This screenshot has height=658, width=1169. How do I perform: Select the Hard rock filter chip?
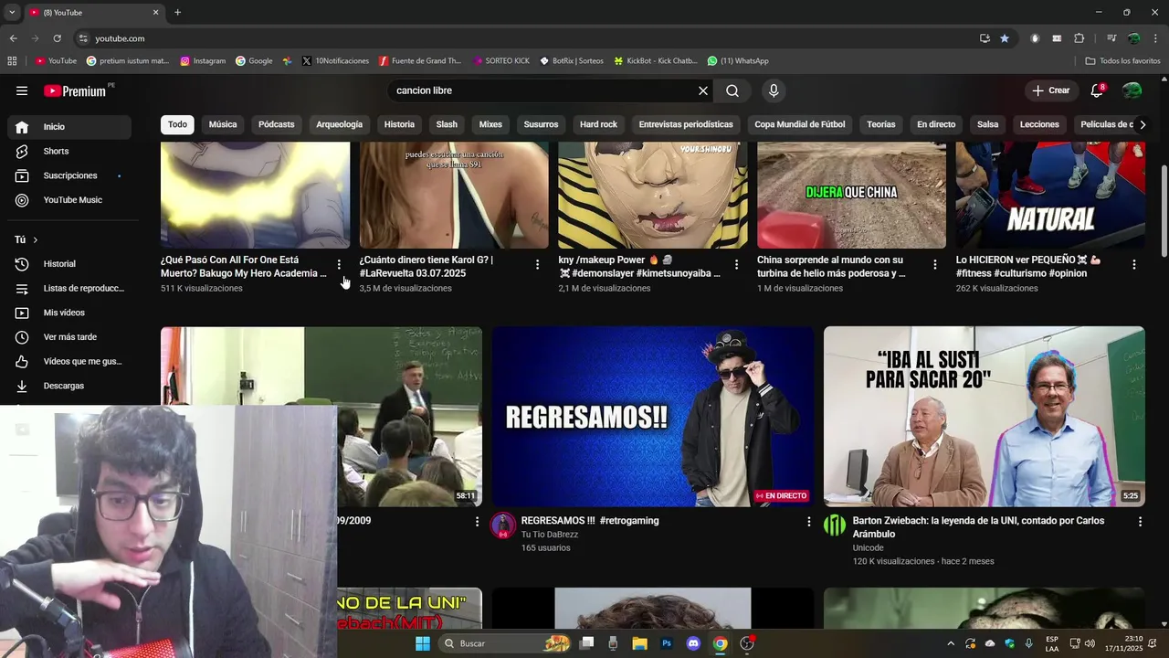point(598,124)
